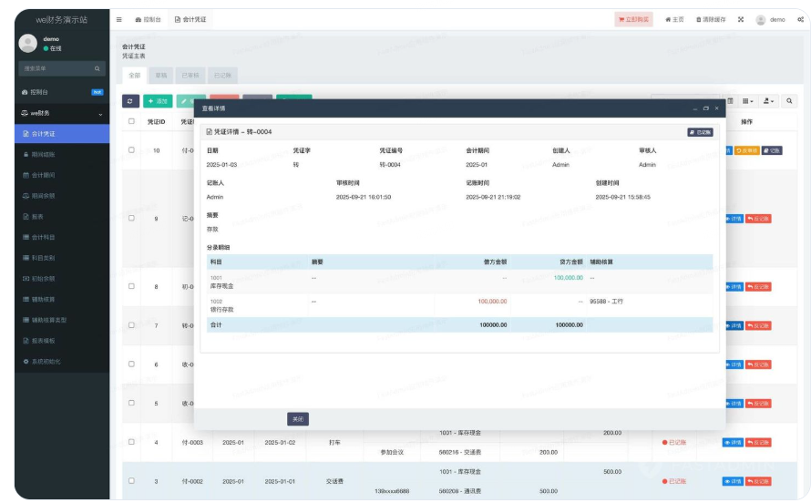Open 会计科目 in the sidebar menu
This screenshot has width=811, height=503.
tap(44, 237)
